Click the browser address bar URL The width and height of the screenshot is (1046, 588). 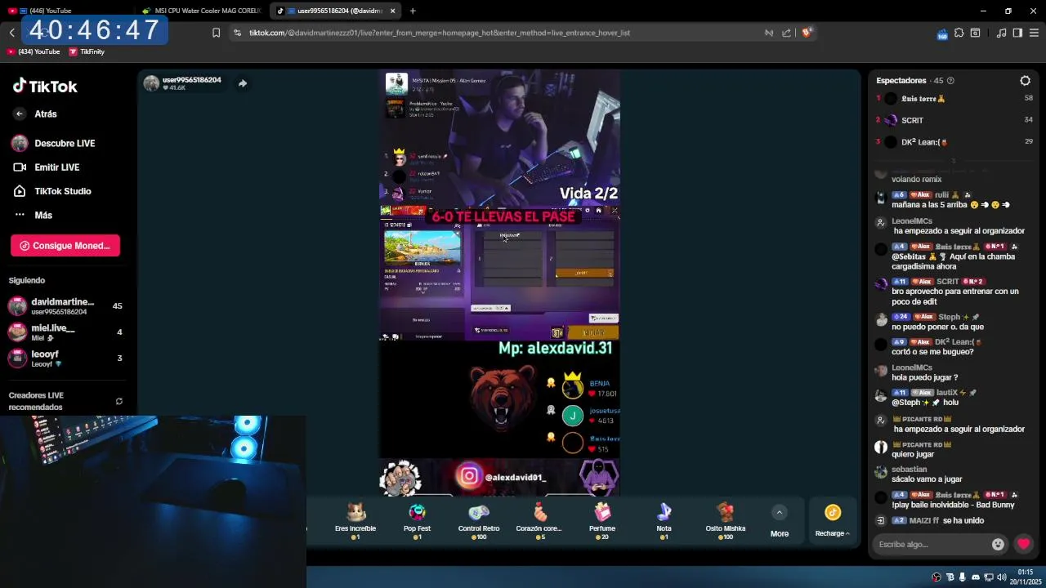[440, 33]
